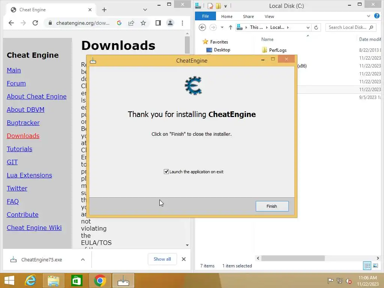384x288 pixels.
Task: Open View ribbon tab in Explorer
Action: [x=269, y=16]
